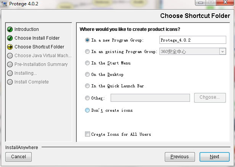Cancel the Protege installation
Image resolution: width=235 pixels, height=167 pixels.
(x=18, y=157)
